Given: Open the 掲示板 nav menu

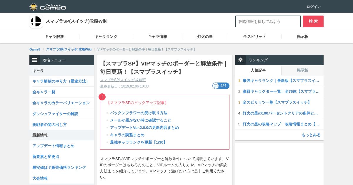Looking at the screenshot, I should tap(303, 37).
